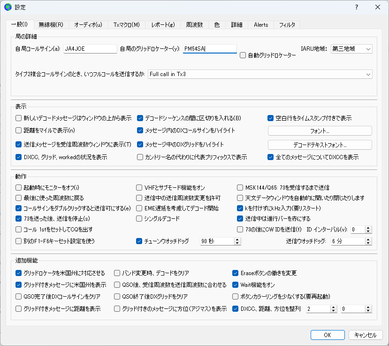The width and height of the screenshot is (389, 346).
Task: Click the globe app icon in title bar
Action: tap(8, 7)
